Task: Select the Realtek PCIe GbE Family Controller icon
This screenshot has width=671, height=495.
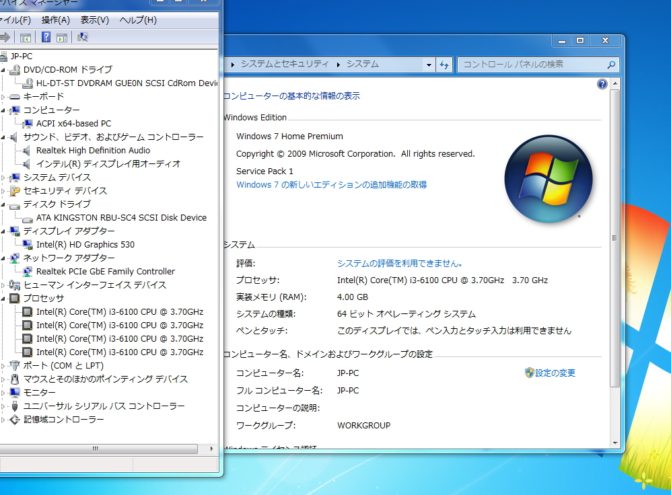Action: (28, 271)
